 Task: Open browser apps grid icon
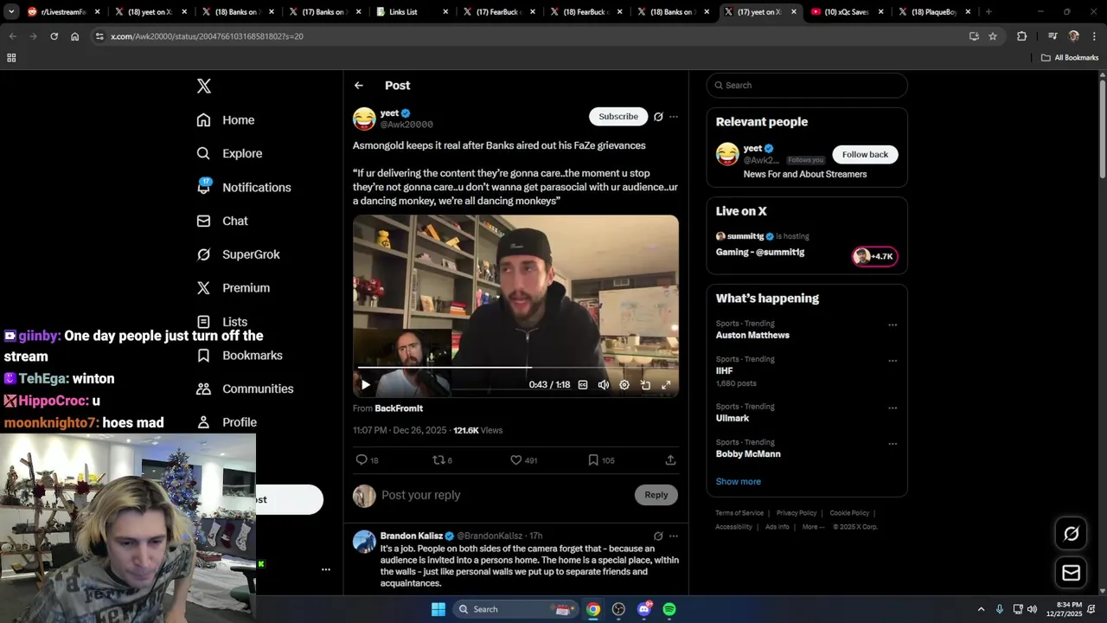[11, 58]
